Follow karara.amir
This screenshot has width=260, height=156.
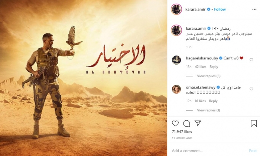click(220, 9)
